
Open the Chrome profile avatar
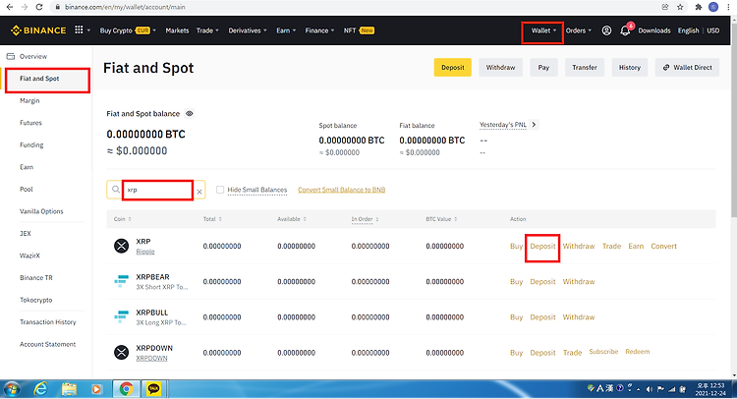coord(713,7)
